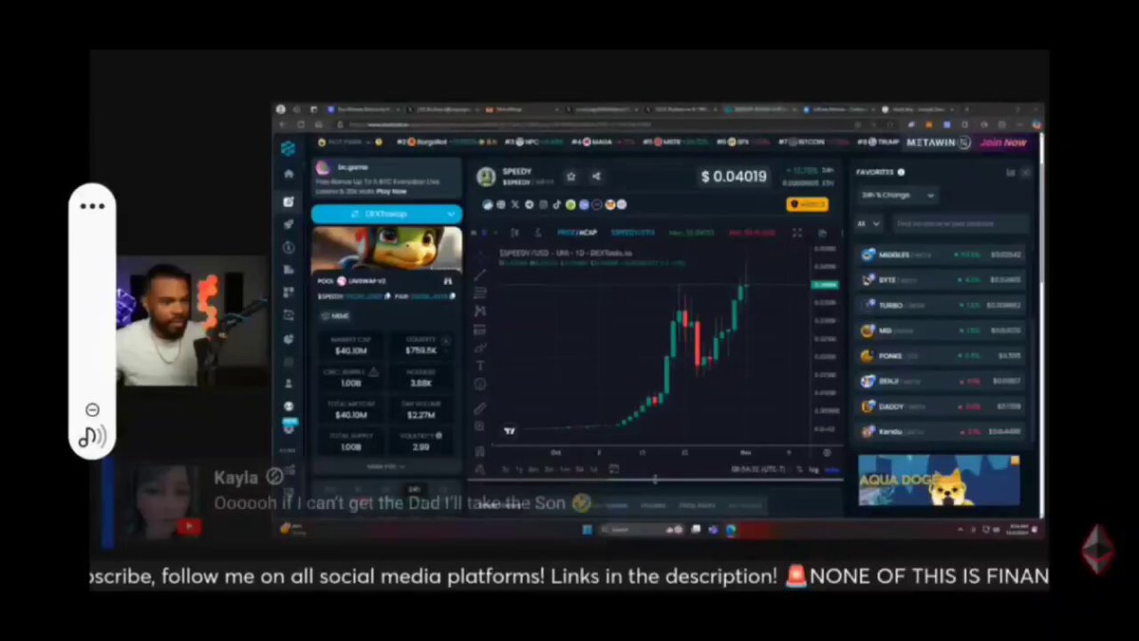Open the DADDY row in Favorites
The width and height of the screenshot is (1139, 641).
[x=942, y=406]
